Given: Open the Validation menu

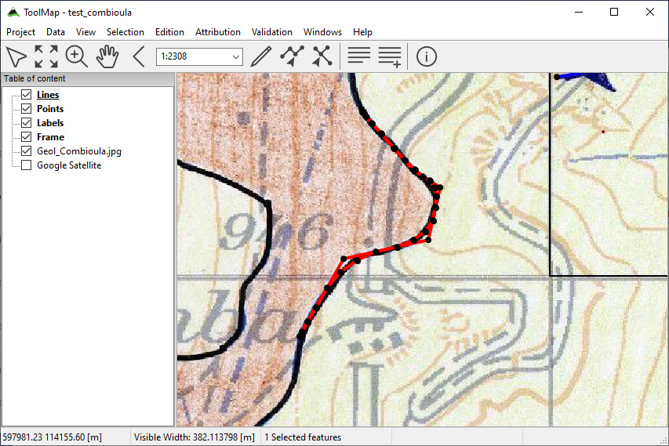Looking at the screenshot, I should tap(272, 32).
